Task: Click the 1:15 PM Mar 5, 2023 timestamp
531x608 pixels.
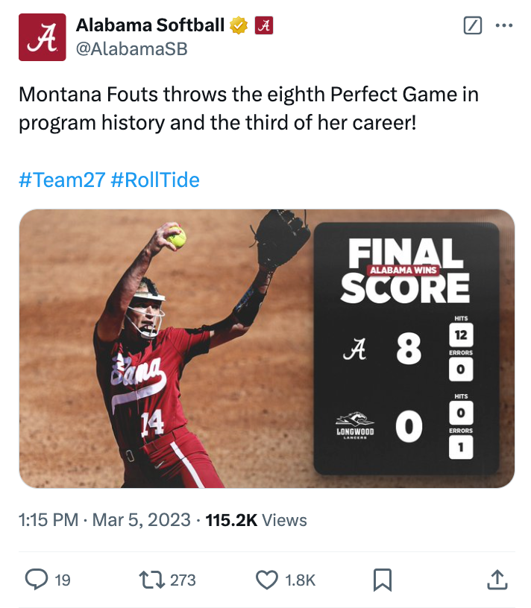Action: click(104, 520)
